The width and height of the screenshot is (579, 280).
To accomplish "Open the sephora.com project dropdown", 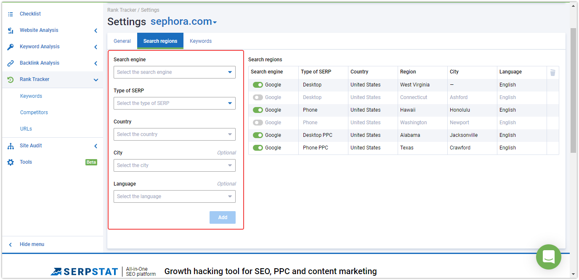I will tap(183, 22).
